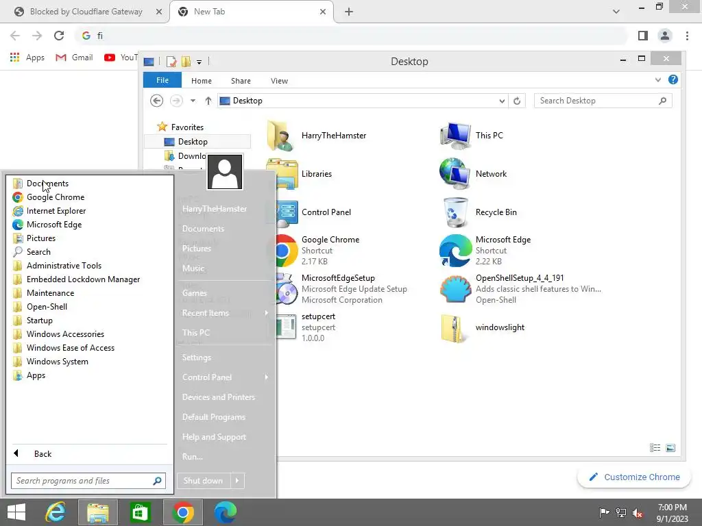Image resolution: width=702 pixels, height=526 pixels.
Task: Switch to the Share ribbon tab
Action: (x=241, y=81)
